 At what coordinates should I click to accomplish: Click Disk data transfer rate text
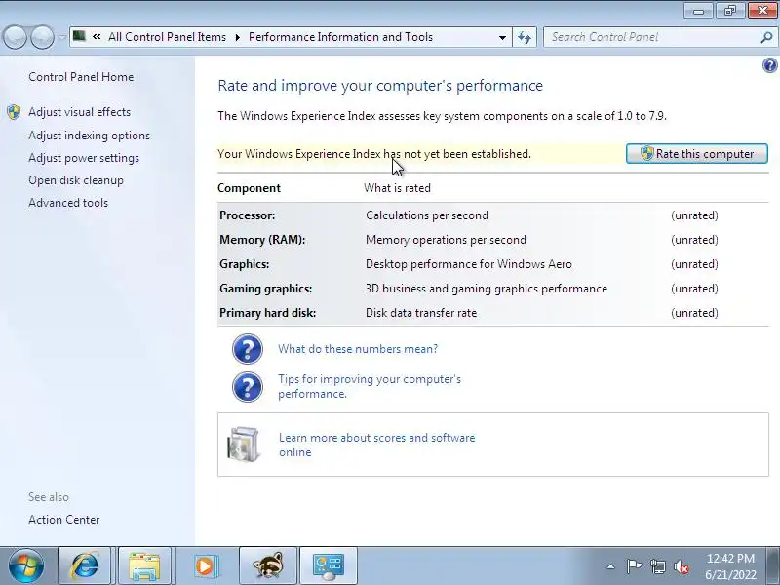pyautogui.click(x=421, y=313)
